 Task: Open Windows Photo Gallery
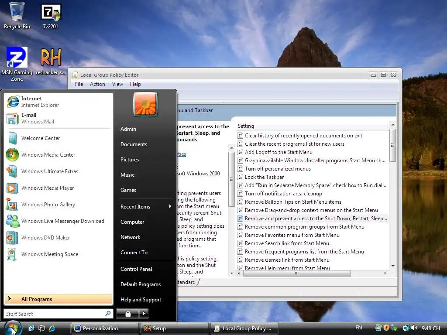tap(58, 205)
